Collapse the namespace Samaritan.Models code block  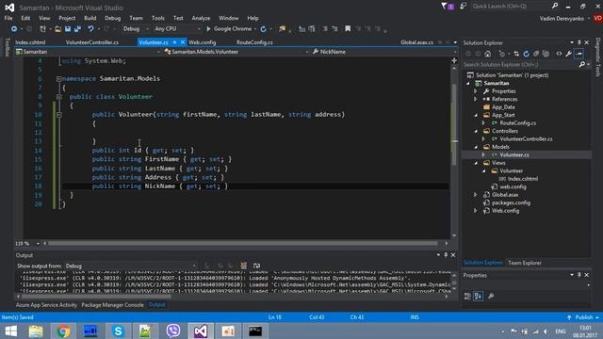pyautogui.click(x=58, y=79)
